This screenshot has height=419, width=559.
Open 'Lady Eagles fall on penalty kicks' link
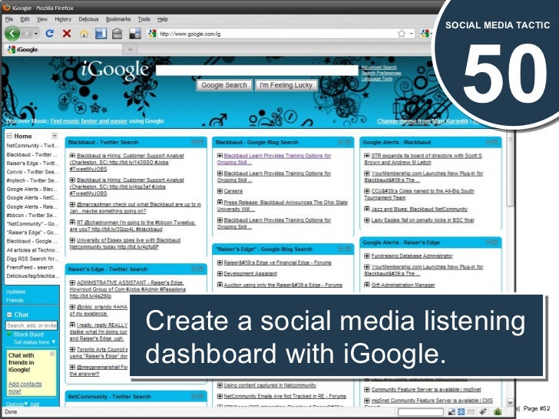422,220
